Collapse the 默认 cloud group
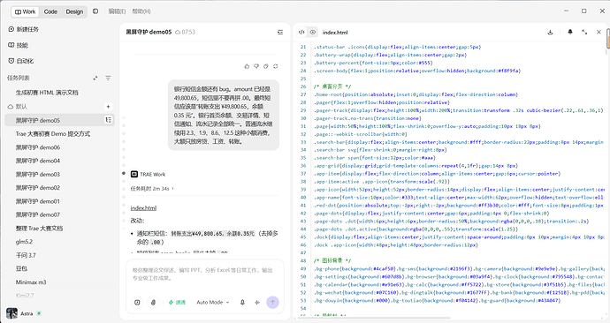This screenshot has height=323, width=610. coord(18,107)
